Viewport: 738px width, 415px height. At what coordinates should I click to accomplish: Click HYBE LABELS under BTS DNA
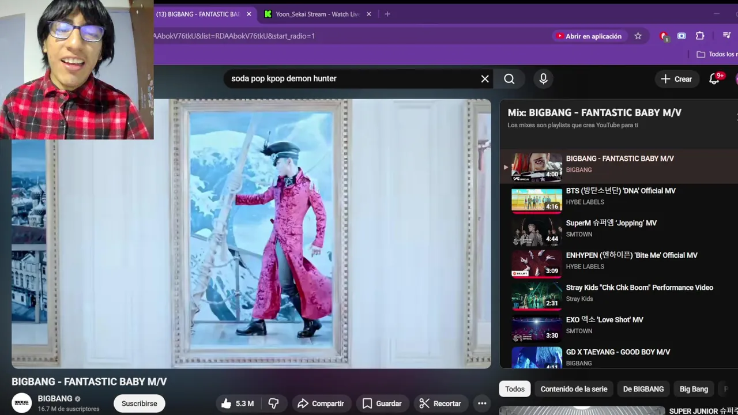point(585,202)
